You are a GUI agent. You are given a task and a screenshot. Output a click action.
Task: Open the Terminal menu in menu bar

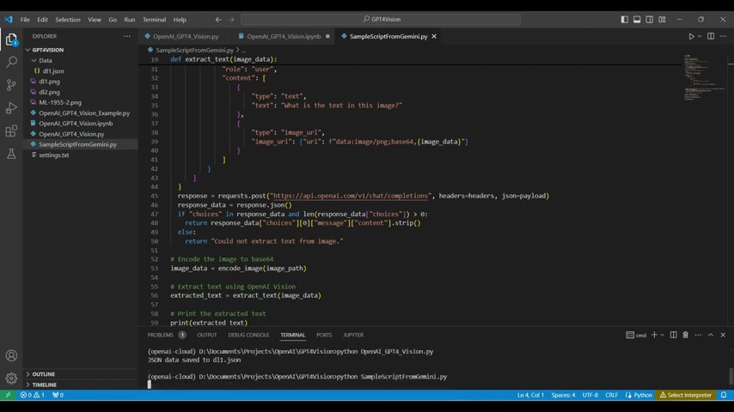154,20
